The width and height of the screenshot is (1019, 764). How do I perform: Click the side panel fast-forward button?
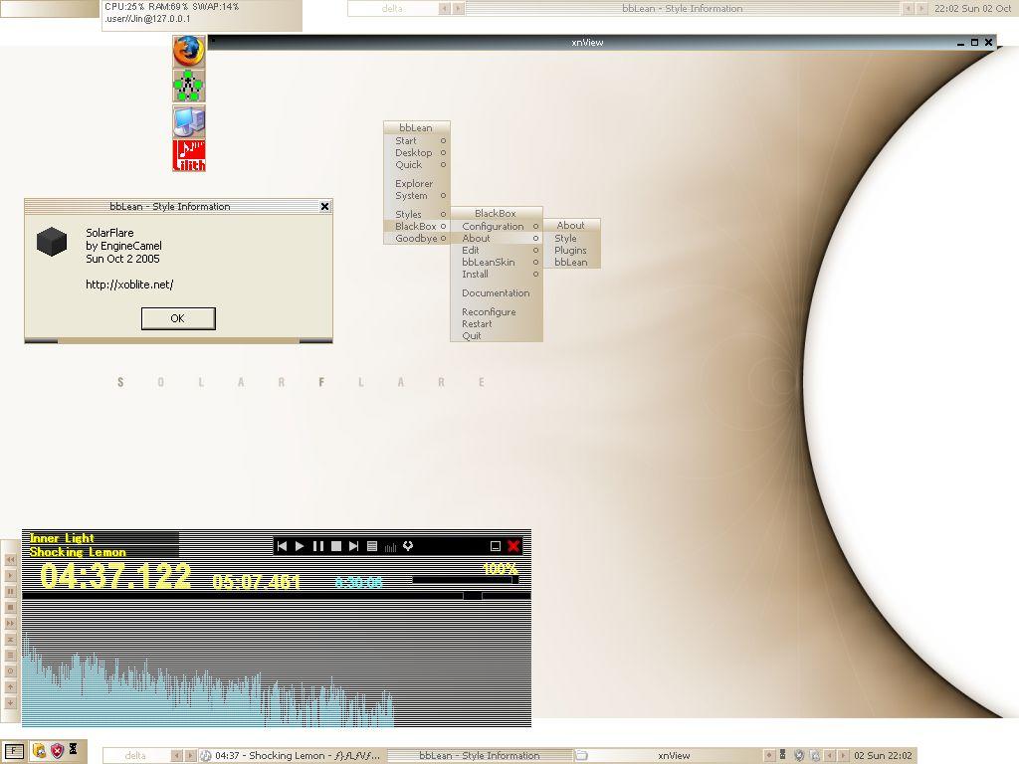[10, 623]
